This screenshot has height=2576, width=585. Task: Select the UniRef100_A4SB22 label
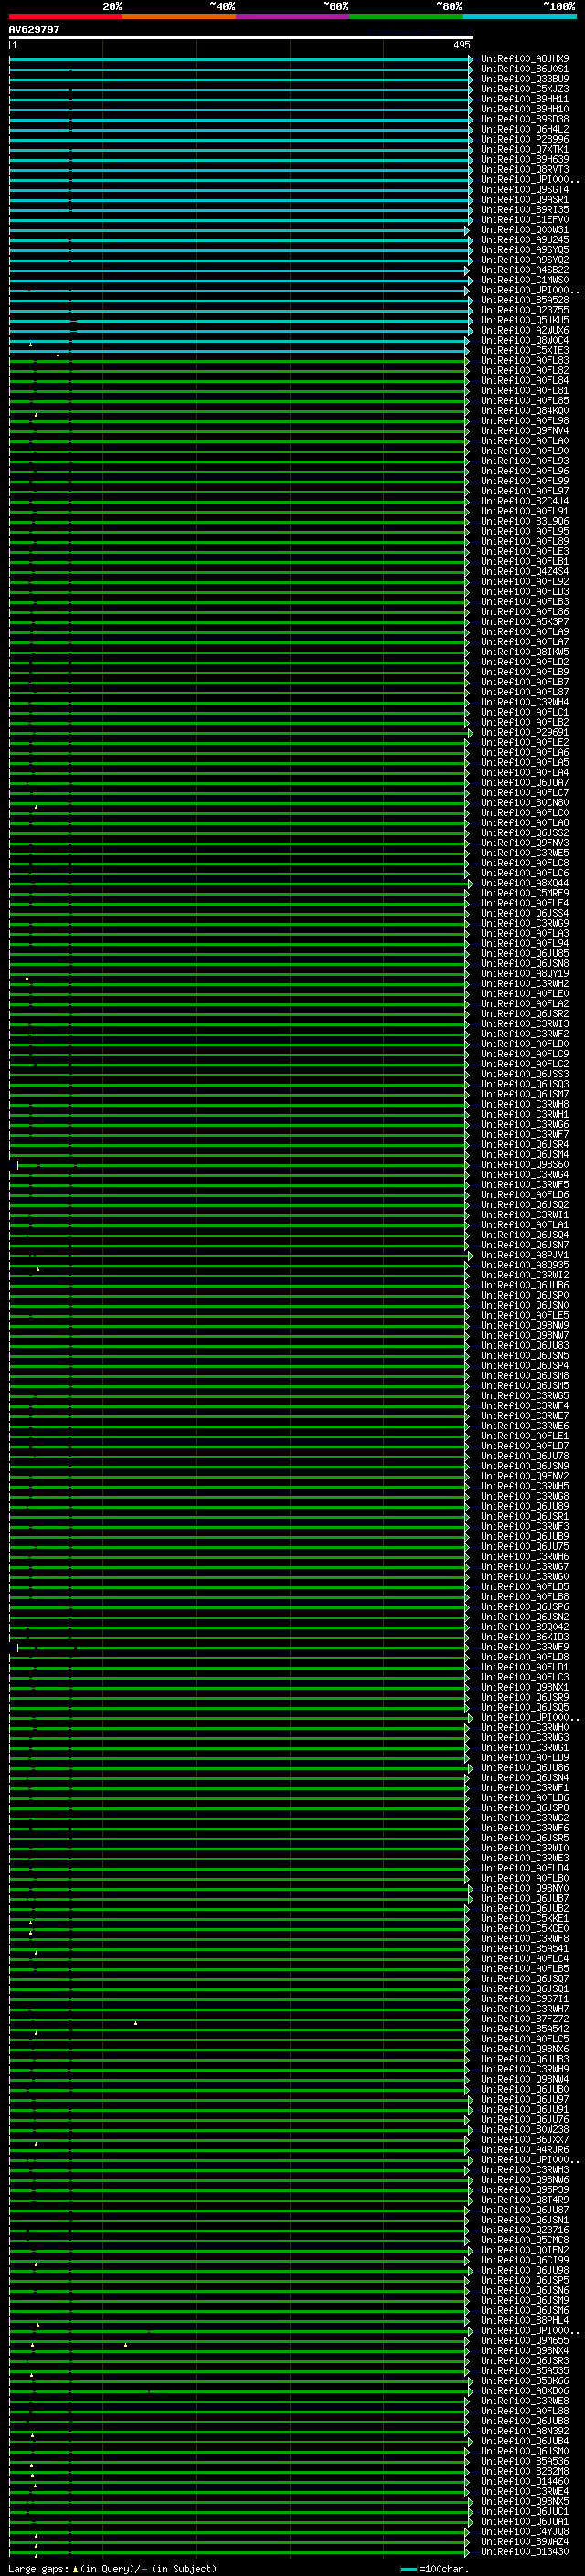pos(524,270)
